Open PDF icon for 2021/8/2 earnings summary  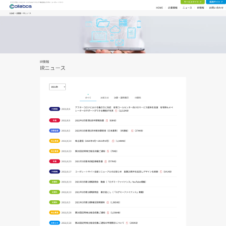pyautogui.click(x=132, y=131)
